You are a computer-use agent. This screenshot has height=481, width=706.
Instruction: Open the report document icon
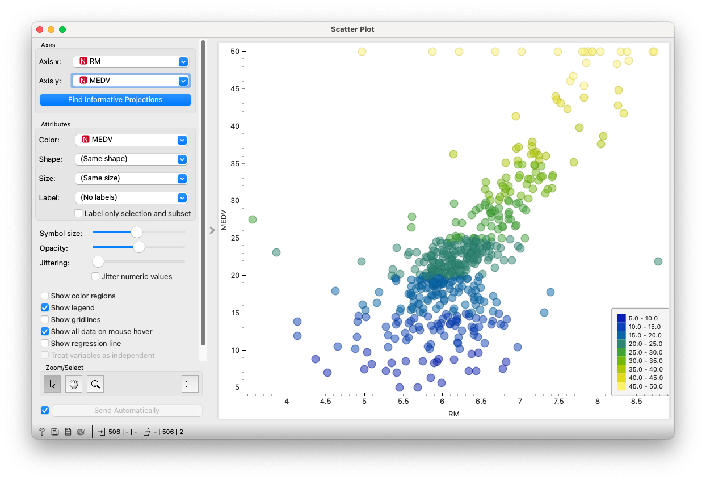pos(68,432)
